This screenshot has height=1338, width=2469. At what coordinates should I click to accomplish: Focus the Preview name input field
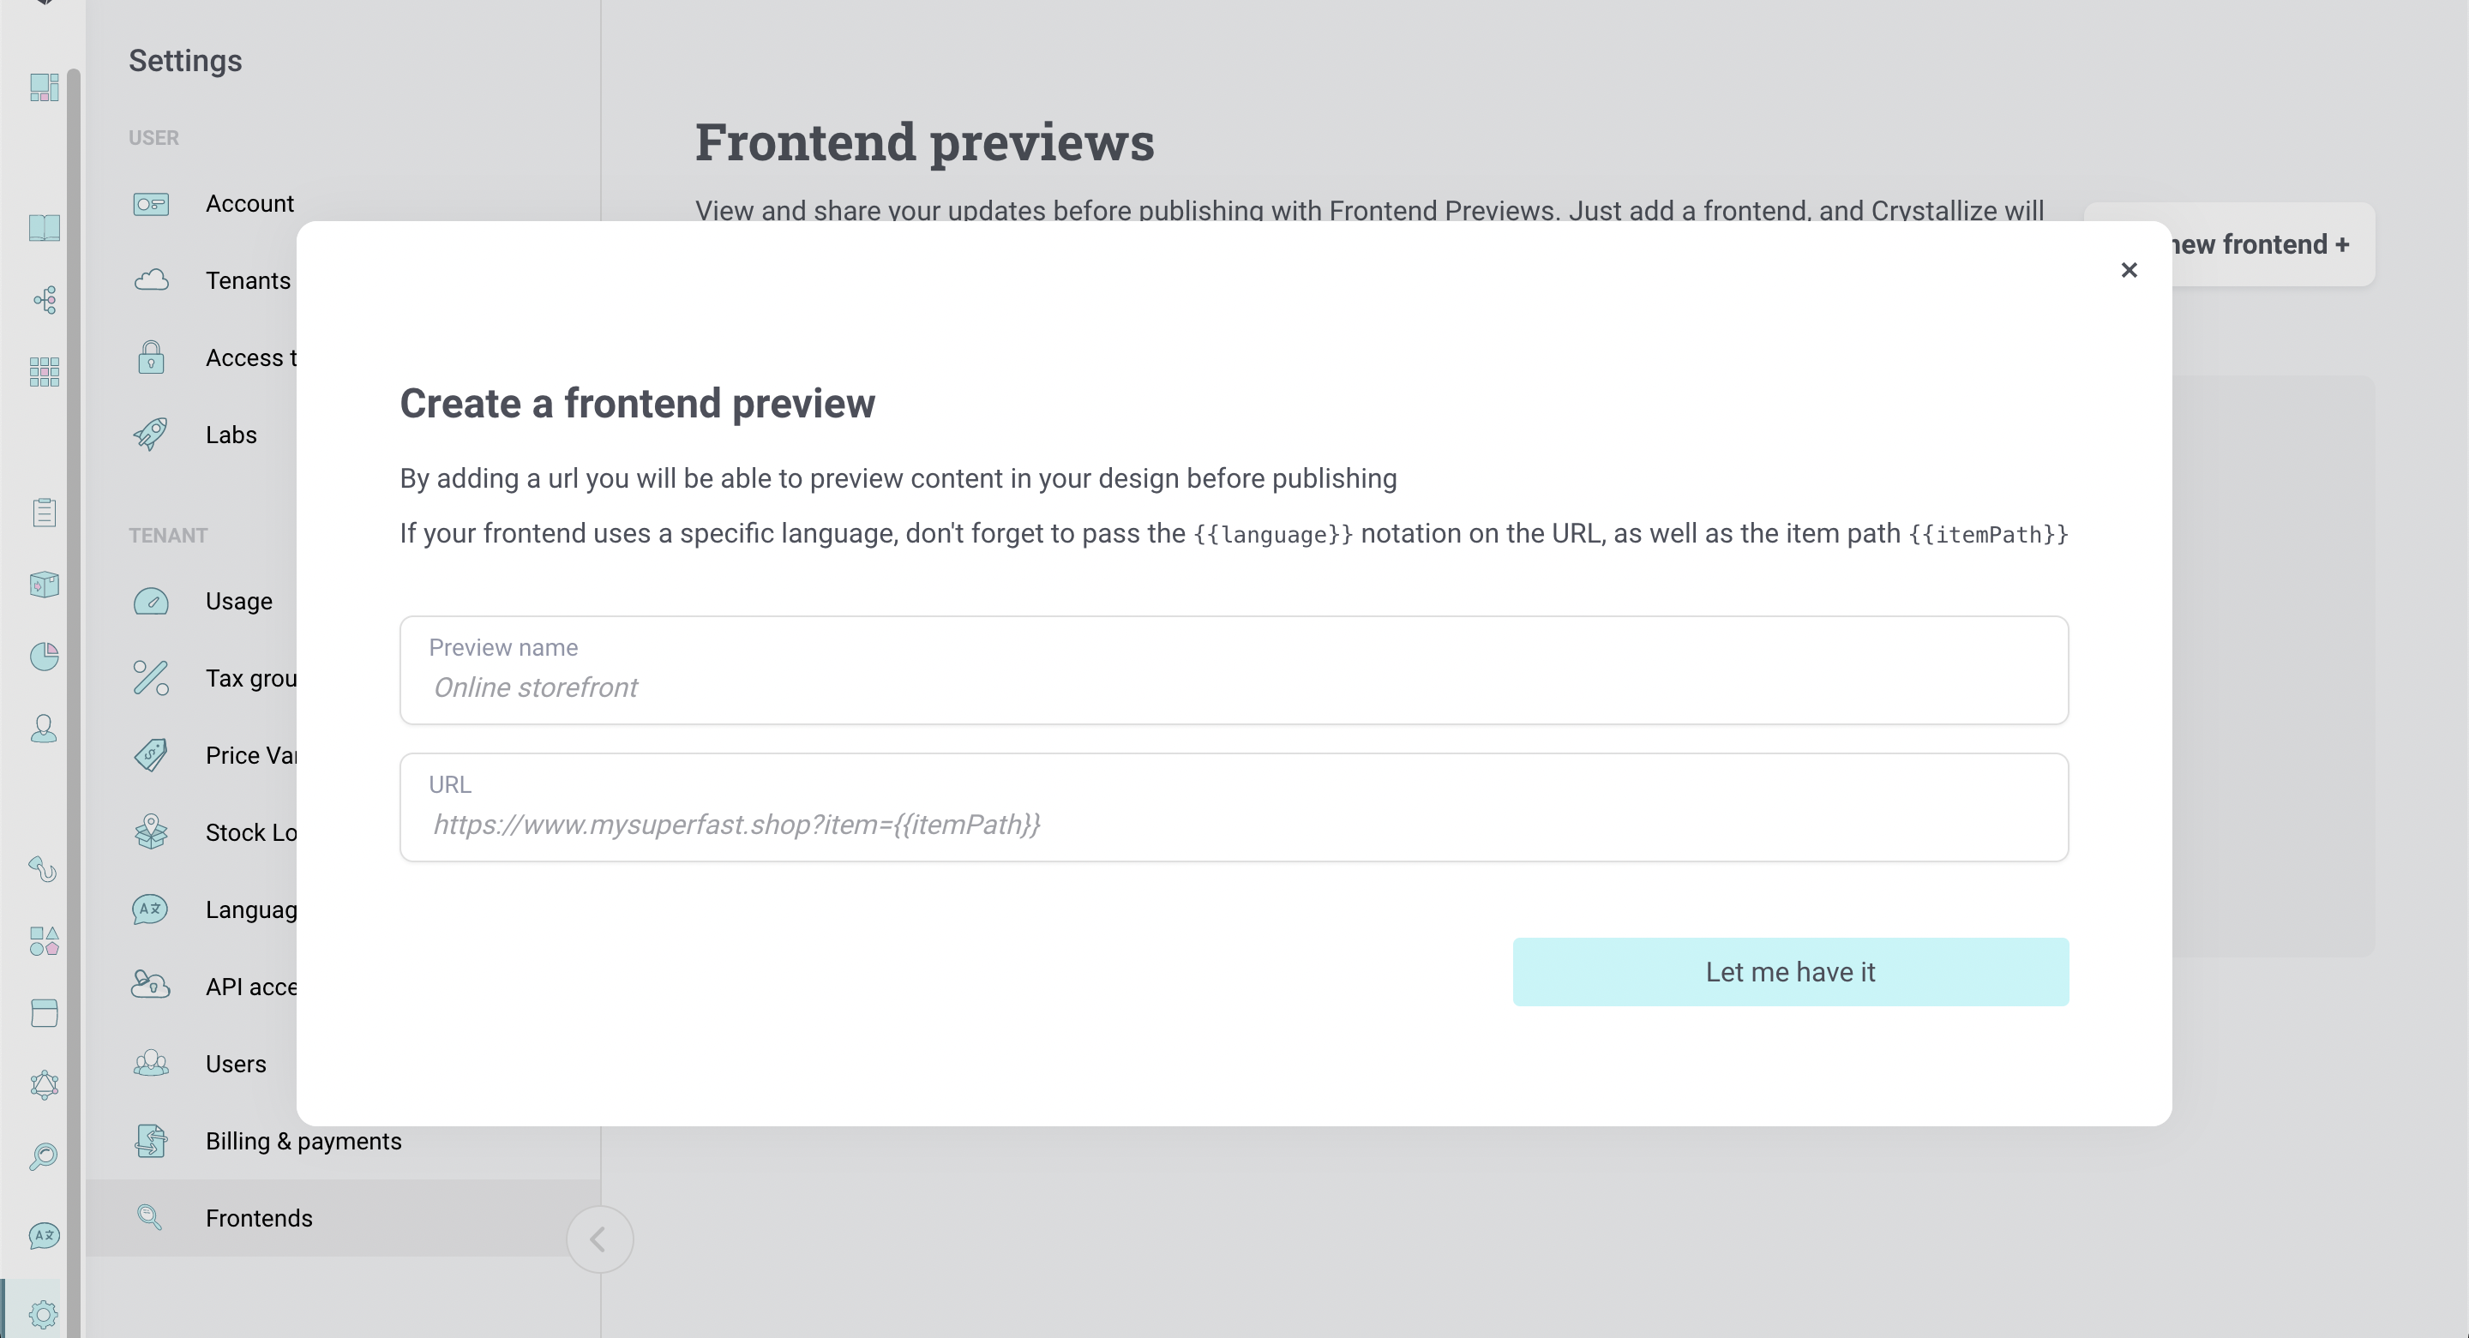(x=1234, y=670)
